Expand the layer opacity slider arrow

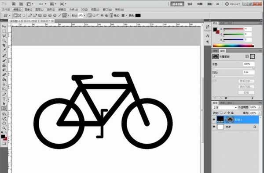click(260, 107)
